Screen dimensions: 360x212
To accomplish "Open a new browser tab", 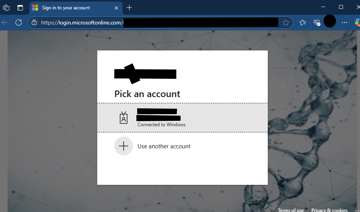I will pos(129,8).
